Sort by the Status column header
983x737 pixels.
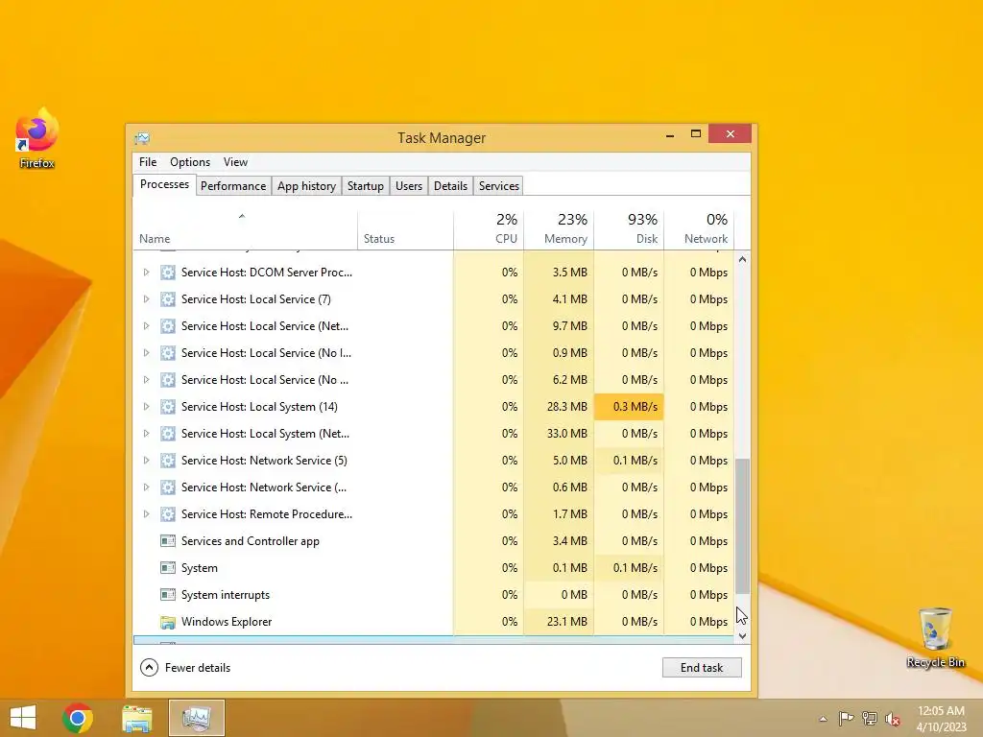pyautogui.click(x=405, y=230)
